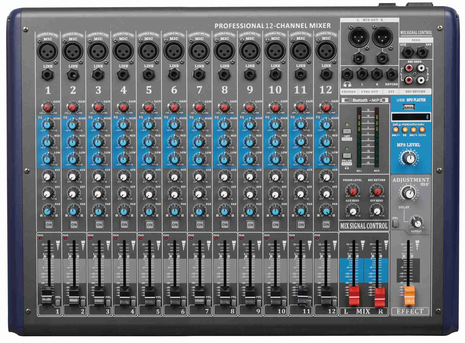Click channel 7 EFF knob

(x=199, y=194)
